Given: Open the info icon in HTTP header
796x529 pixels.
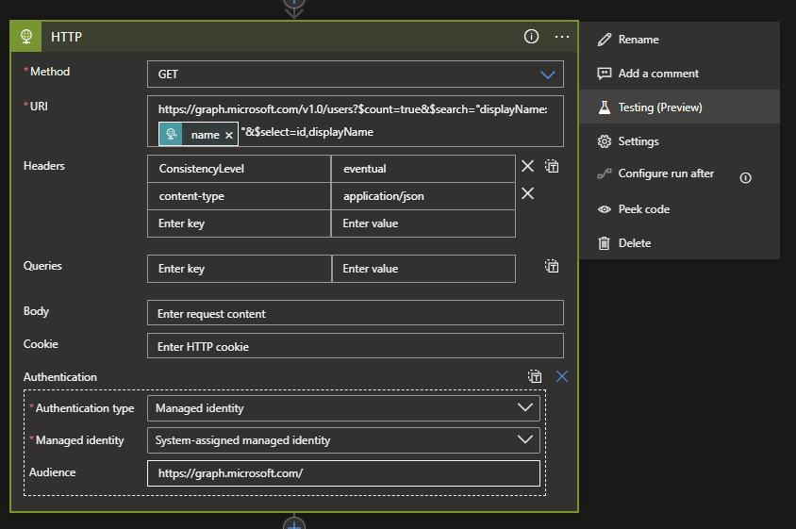Looking at the screenshot, I should click(531, 37).
